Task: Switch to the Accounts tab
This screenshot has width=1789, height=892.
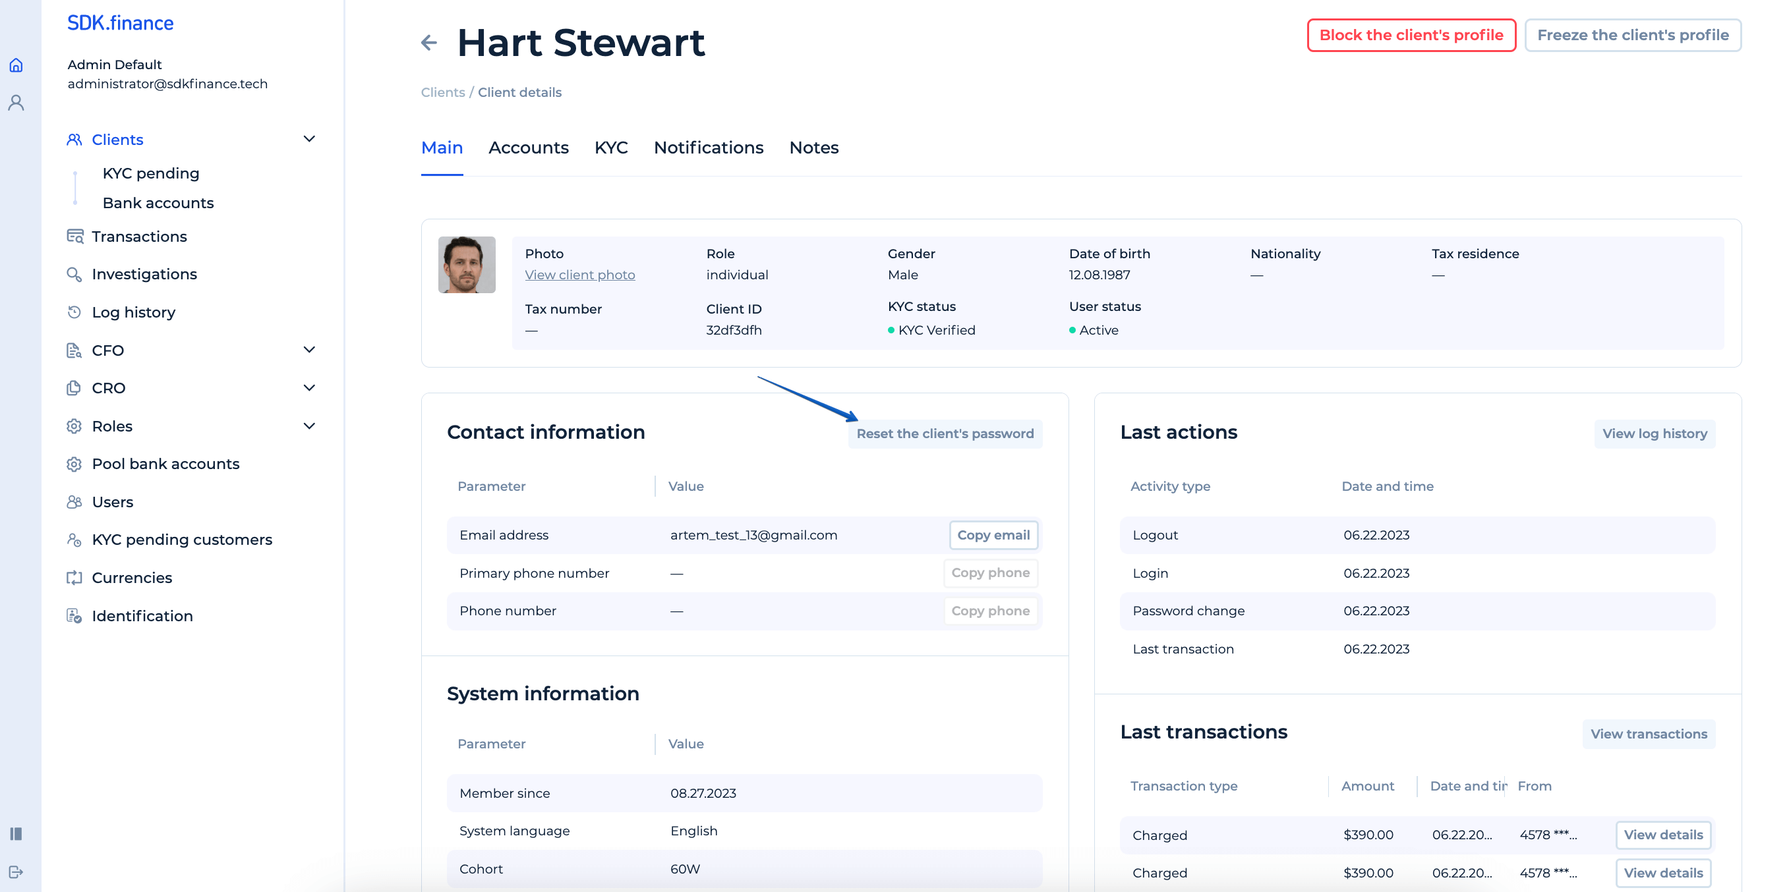Action: tap(528, 148)
